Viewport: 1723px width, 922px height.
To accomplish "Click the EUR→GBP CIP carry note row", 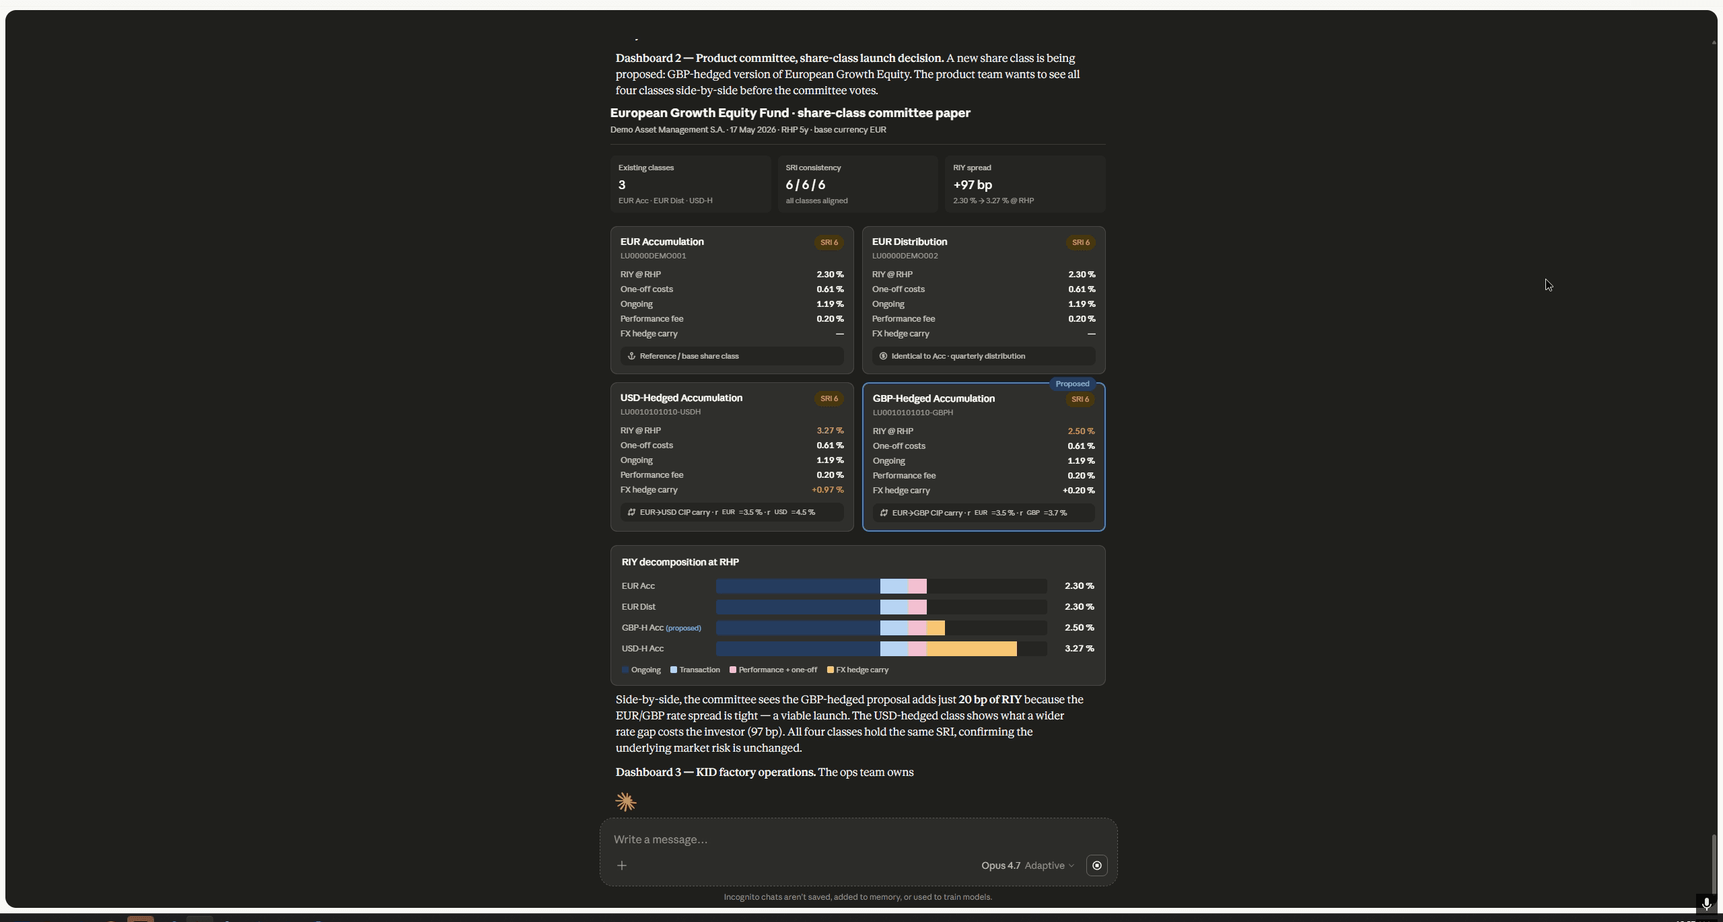I will coord(984,513).
